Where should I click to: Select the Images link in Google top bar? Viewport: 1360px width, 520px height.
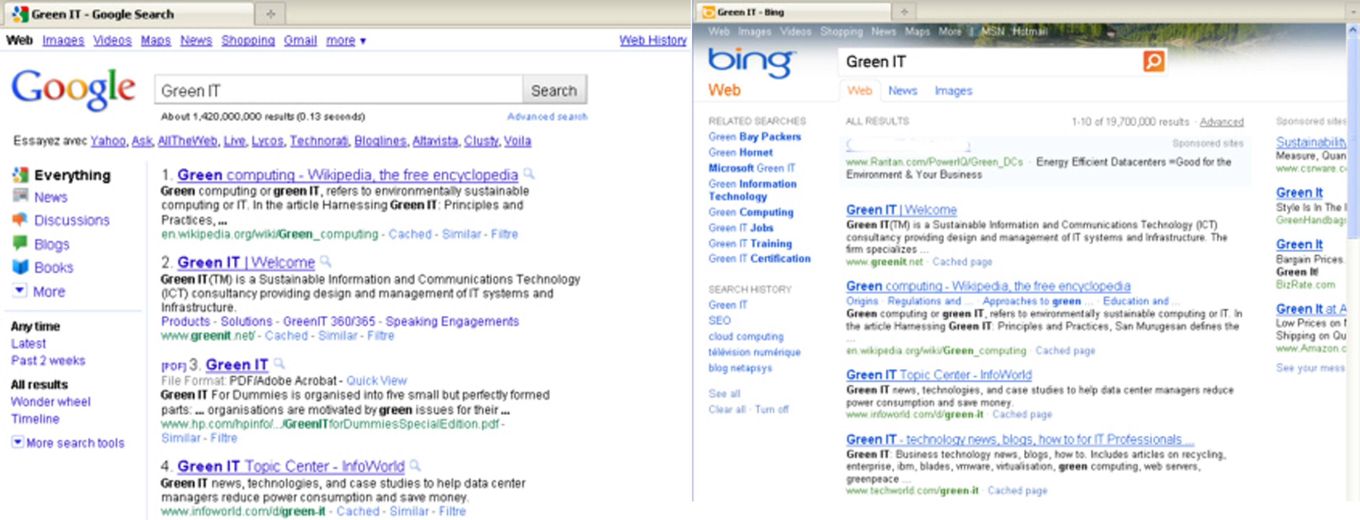[x=63, y=40]
